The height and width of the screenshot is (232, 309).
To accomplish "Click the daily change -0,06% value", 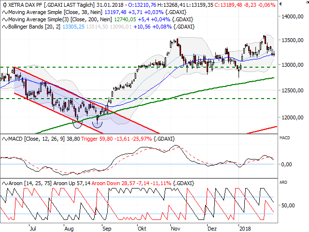I will point(267,5).
